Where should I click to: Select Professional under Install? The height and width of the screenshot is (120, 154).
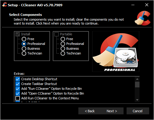tap(24, 44)
